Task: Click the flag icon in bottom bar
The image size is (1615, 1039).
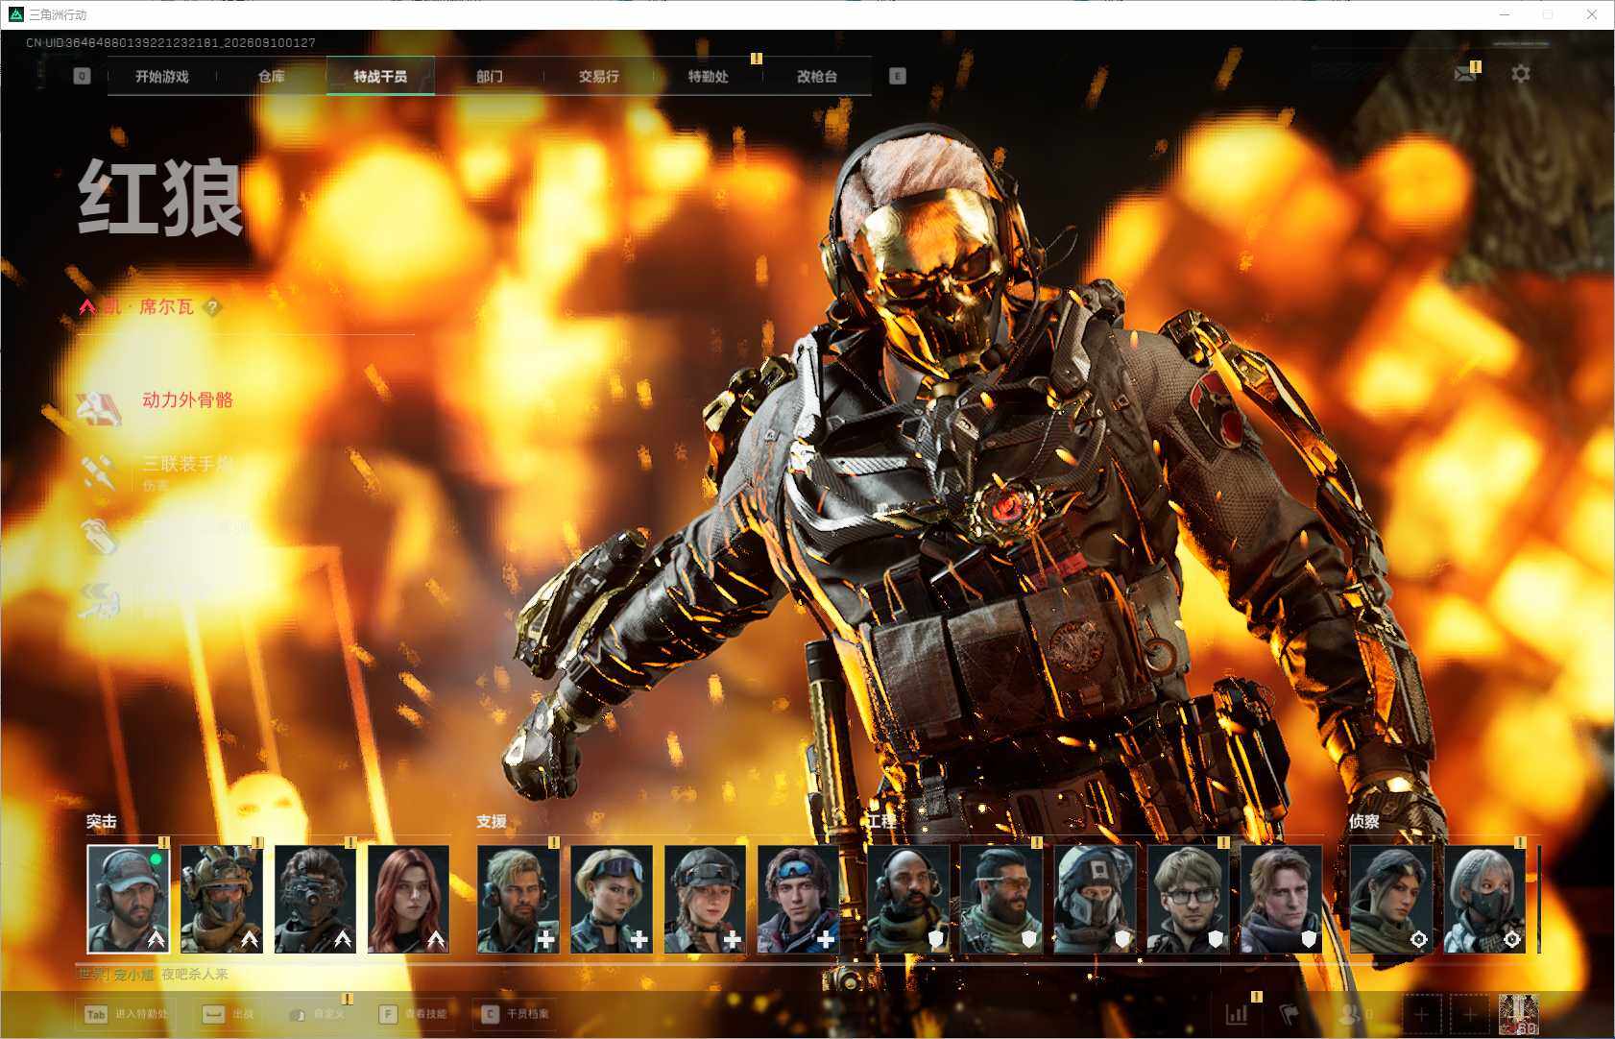Action: (x=1290, y=1014)
